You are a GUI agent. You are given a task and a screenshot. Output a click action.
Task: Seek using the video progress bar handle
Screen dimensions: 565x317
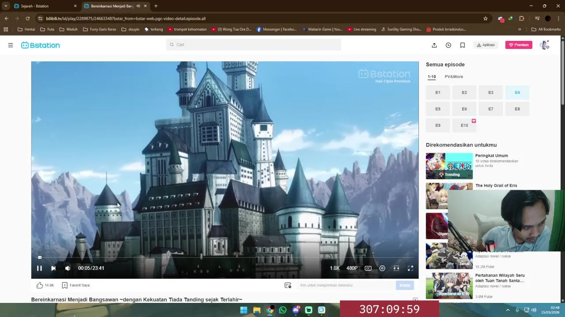tap(40, 258)
